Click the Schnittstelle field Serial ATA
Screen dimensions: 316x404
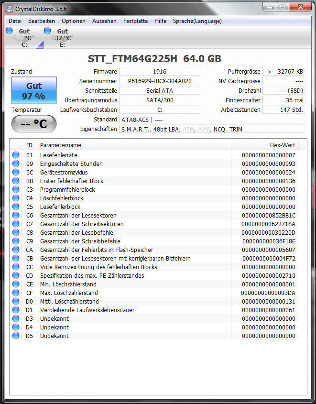point(160,90)
